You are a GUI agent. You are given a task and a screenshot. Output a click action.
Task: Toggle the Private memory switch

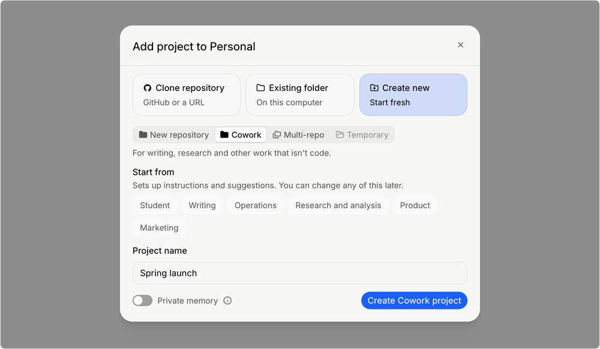[142, 301]
